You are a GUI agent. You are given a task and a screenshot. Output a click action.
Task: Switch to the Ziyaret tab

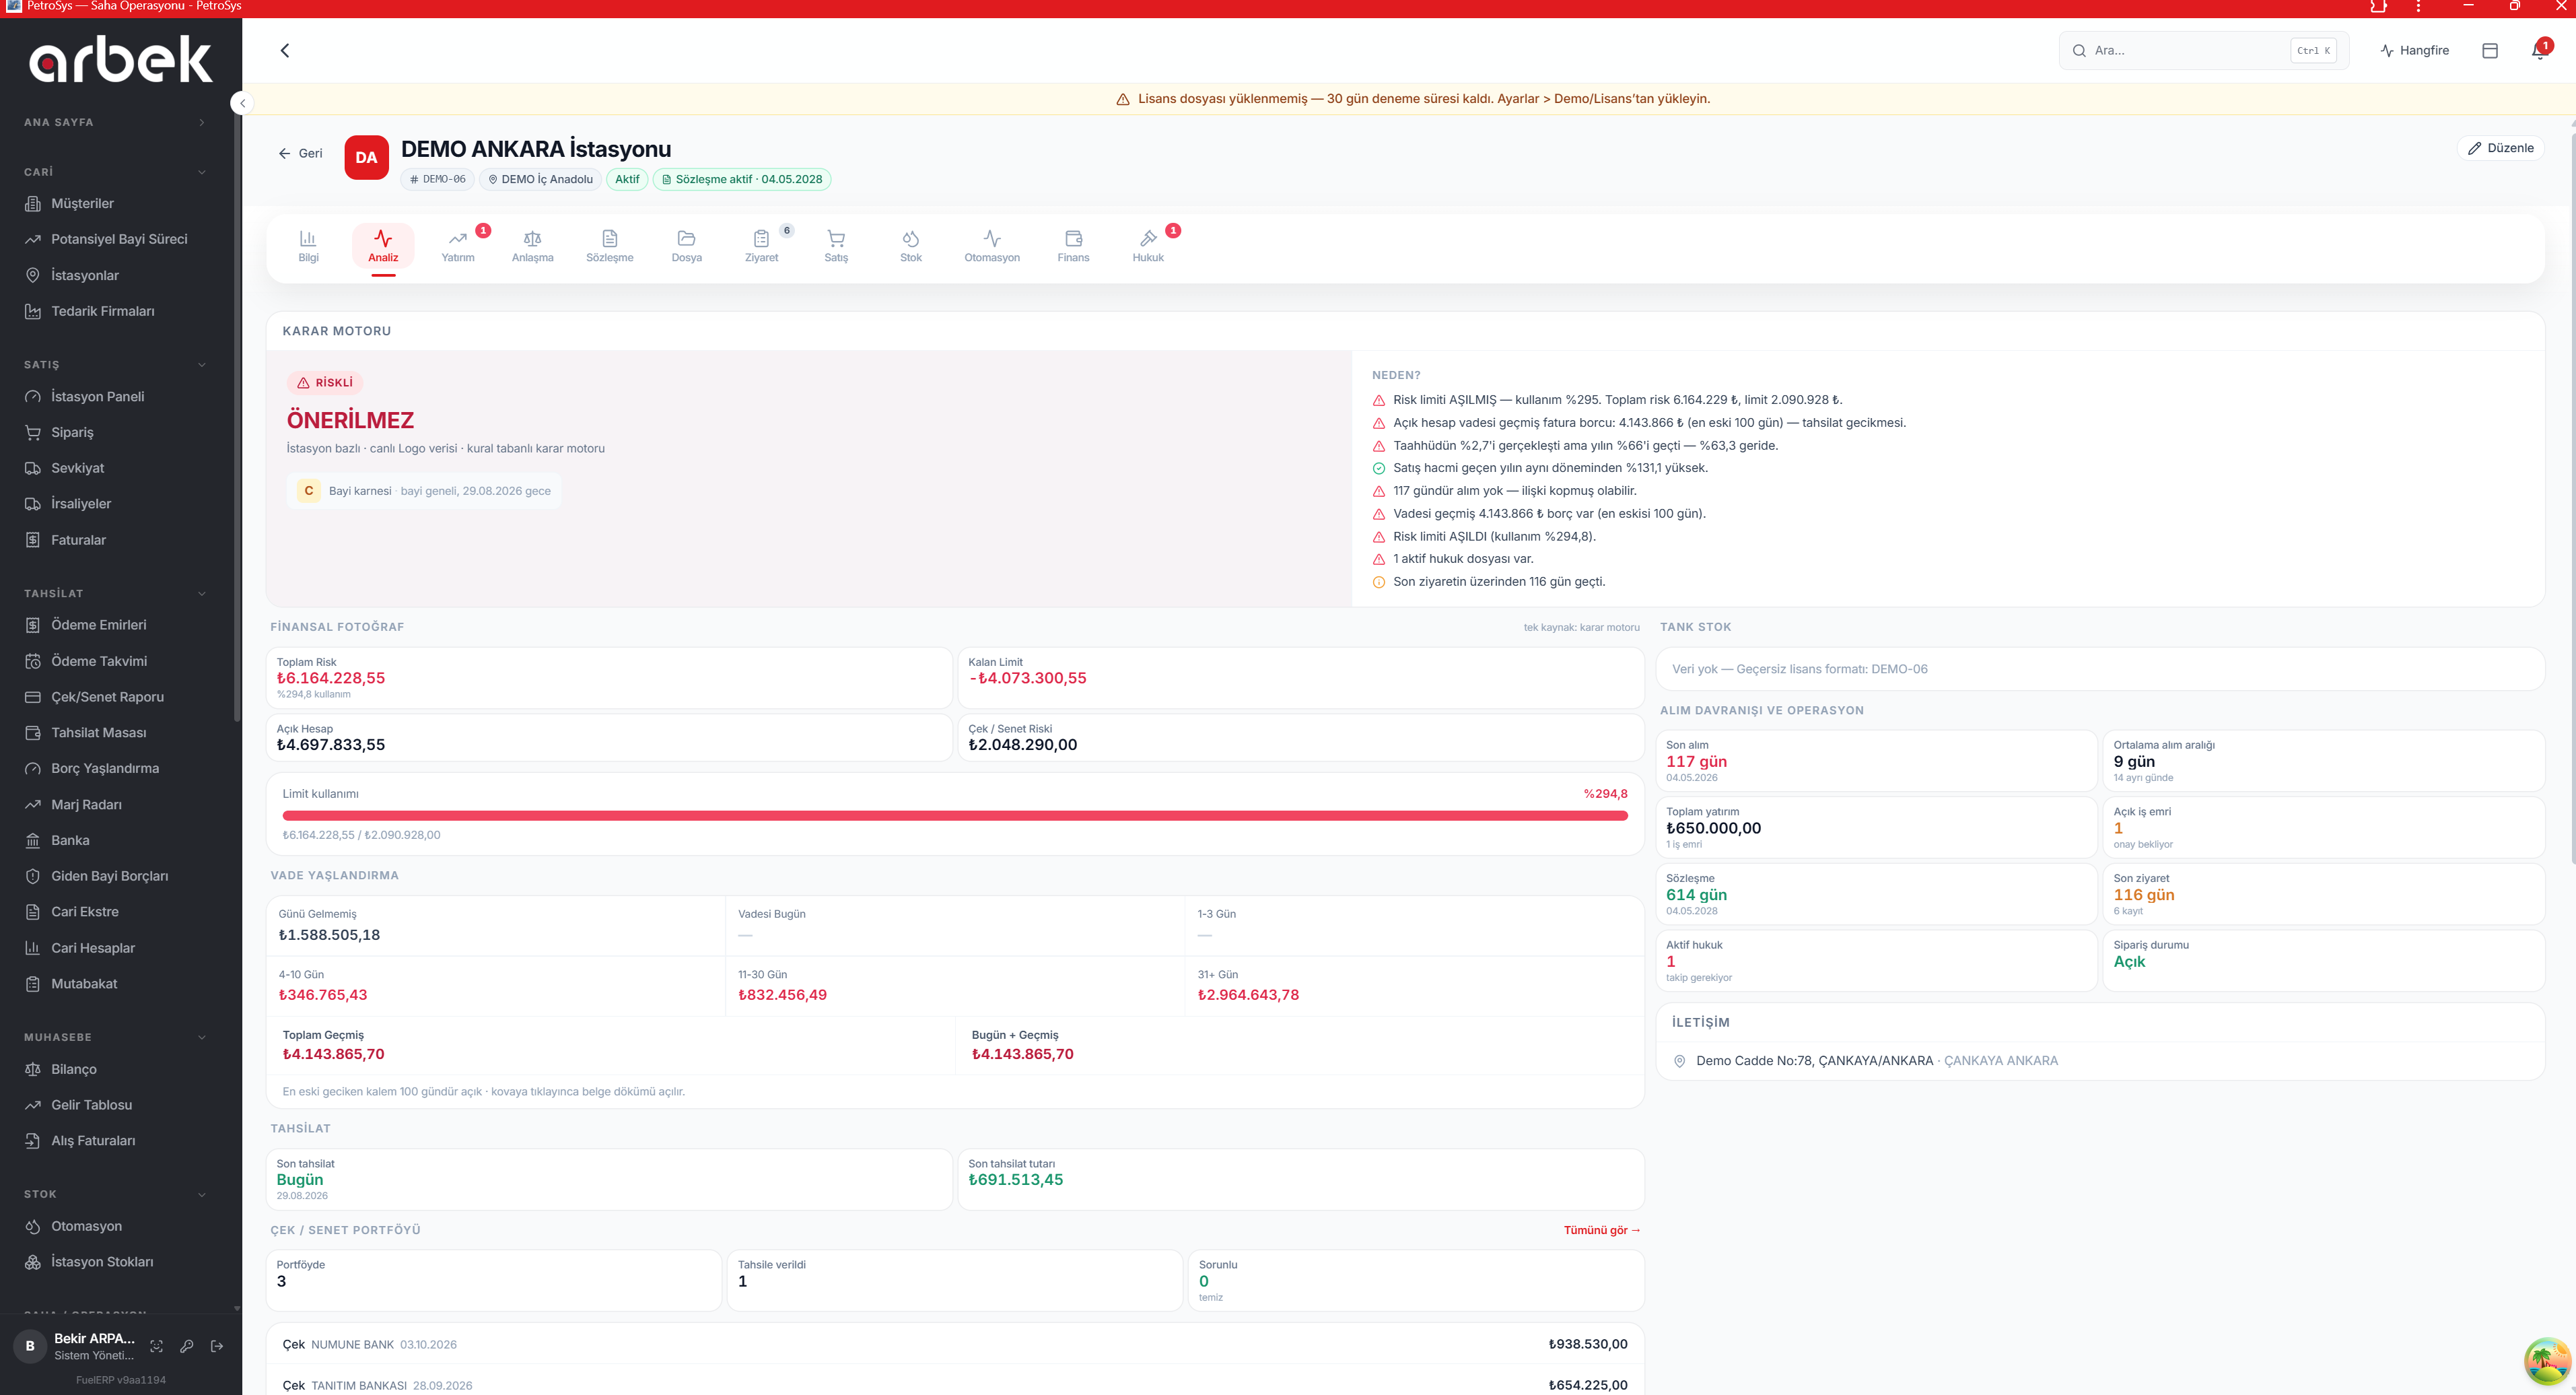click(761, 246)
